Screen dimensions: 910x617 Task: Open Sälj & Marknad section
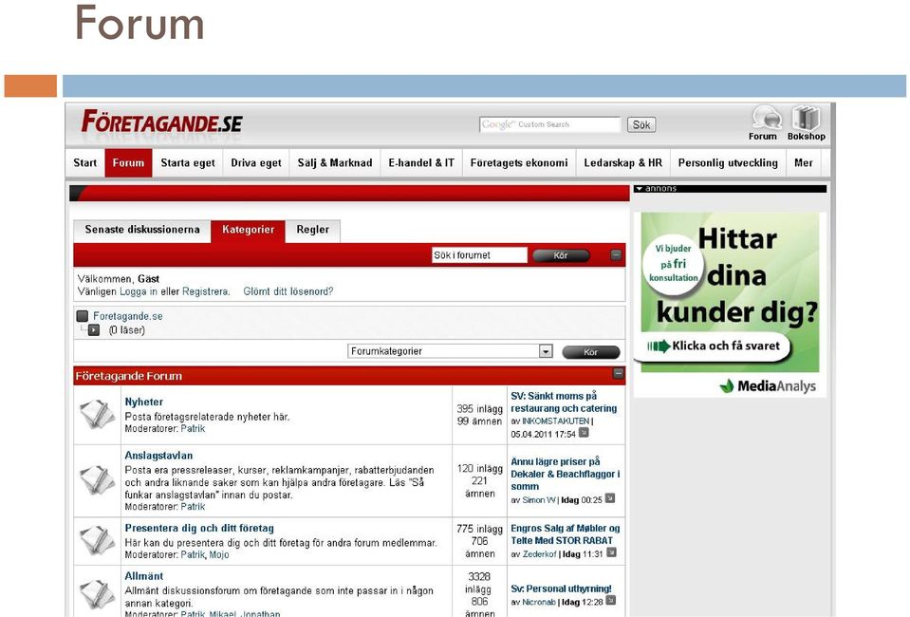pos(335,163)
